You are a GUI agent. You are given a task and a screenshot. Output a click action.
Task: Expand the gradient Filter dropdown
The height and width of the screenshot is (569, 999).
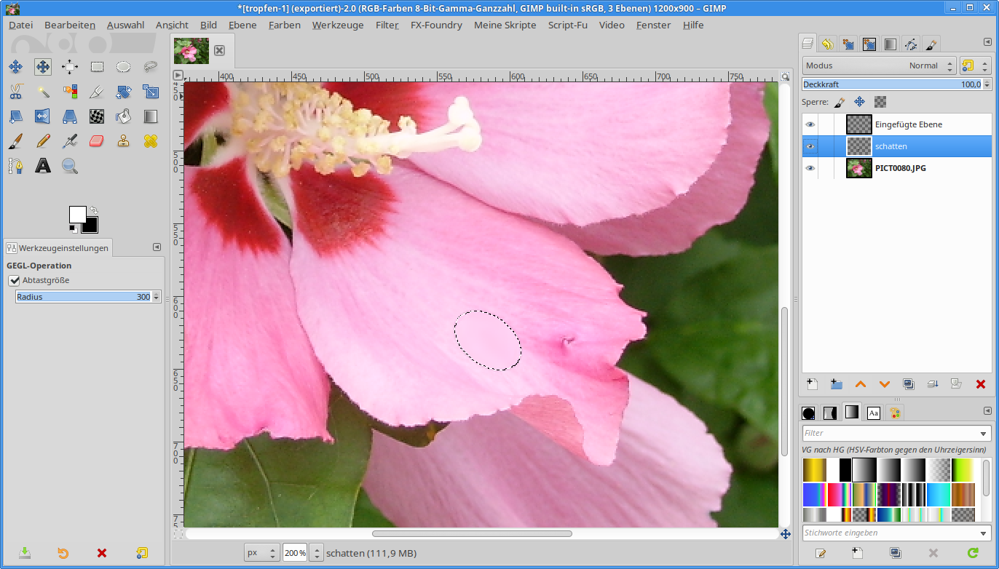(x=985, y=434)
